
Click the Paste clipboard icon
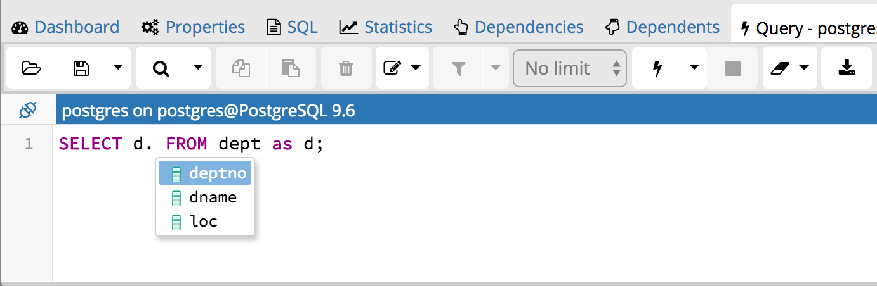(289, 68)
